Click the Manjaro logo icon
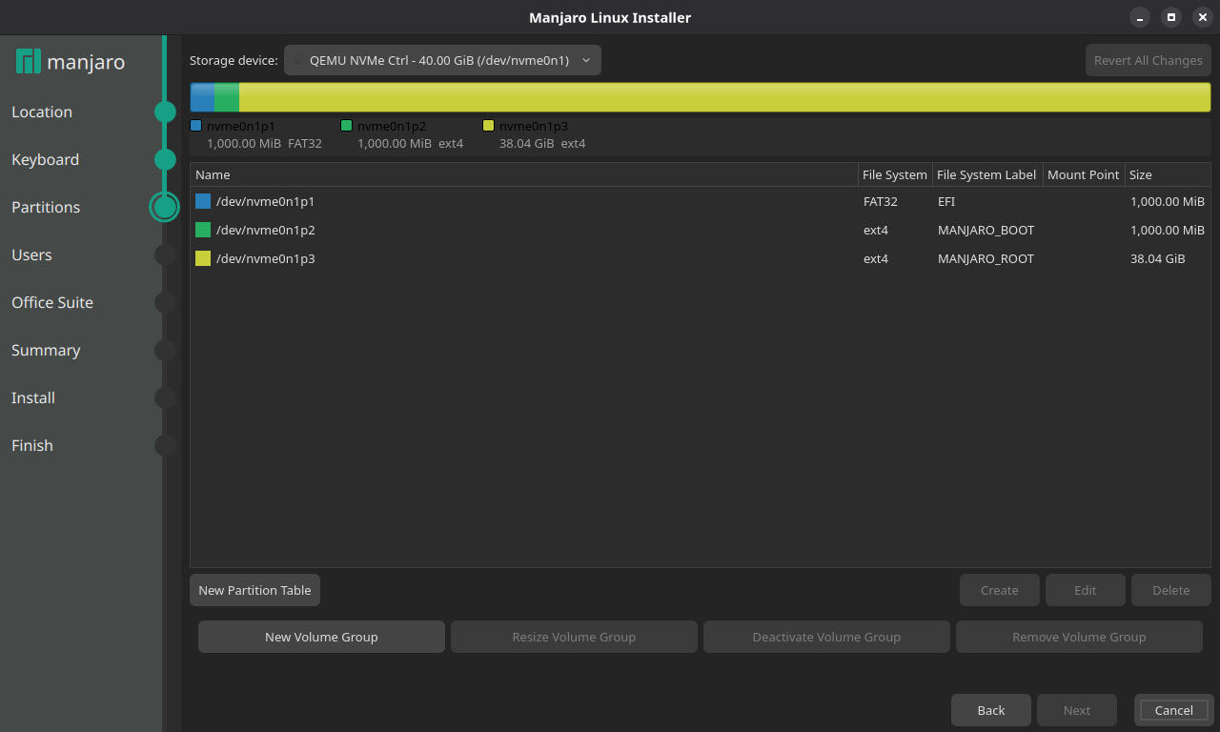Viewport: 1220px width, 732px height. click(x=29, y=62)
